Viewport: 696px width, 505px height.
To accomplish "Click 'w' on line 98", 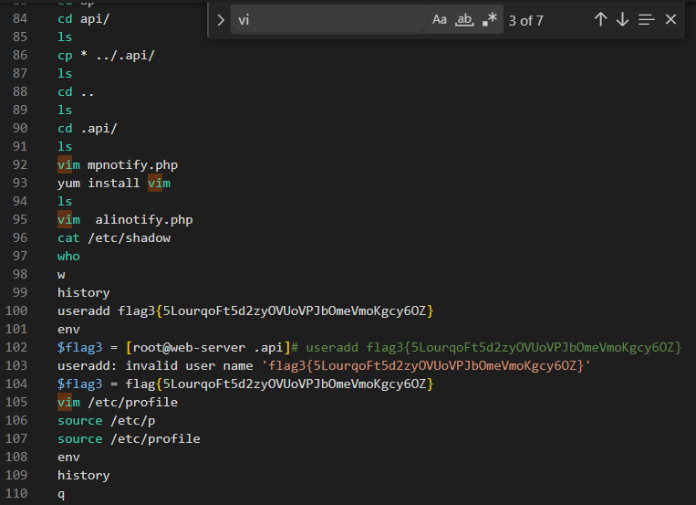I will [x=61, y=275].
